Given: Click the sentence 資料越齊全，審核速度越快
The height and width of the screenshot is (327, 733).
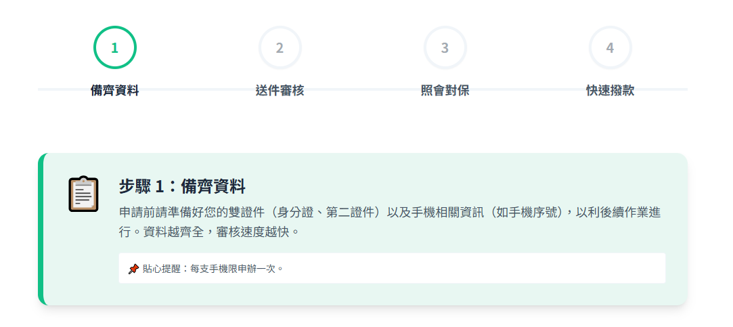Looking at the screenshot, I should tap(231, 232).
